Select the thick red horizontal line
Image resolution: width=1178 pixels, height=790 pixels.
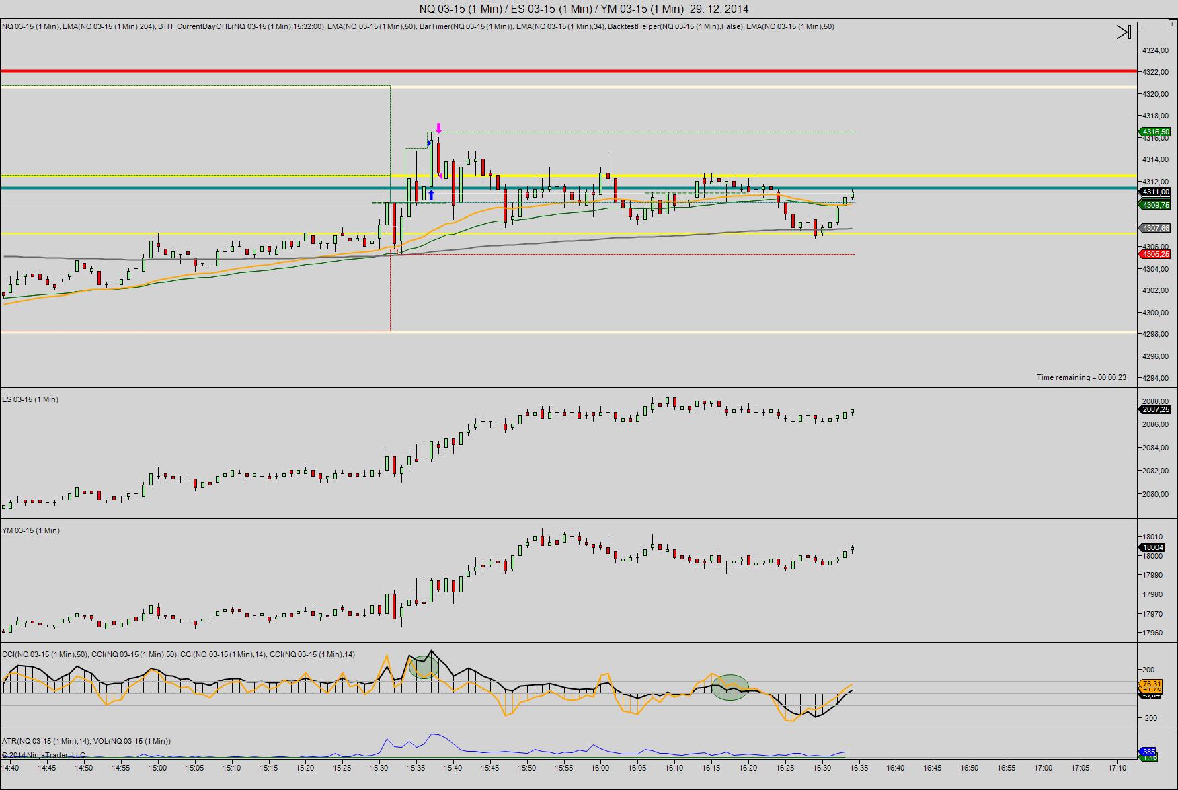(568, 71)
